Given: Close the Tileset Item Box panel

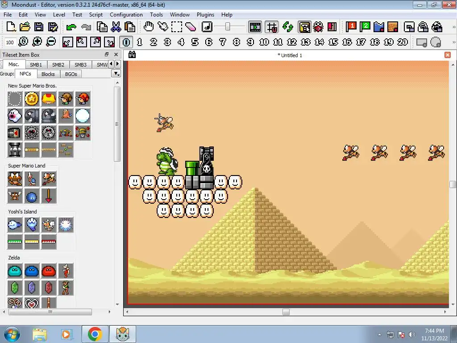Looking at the screenshot, I should click(116, 54).
